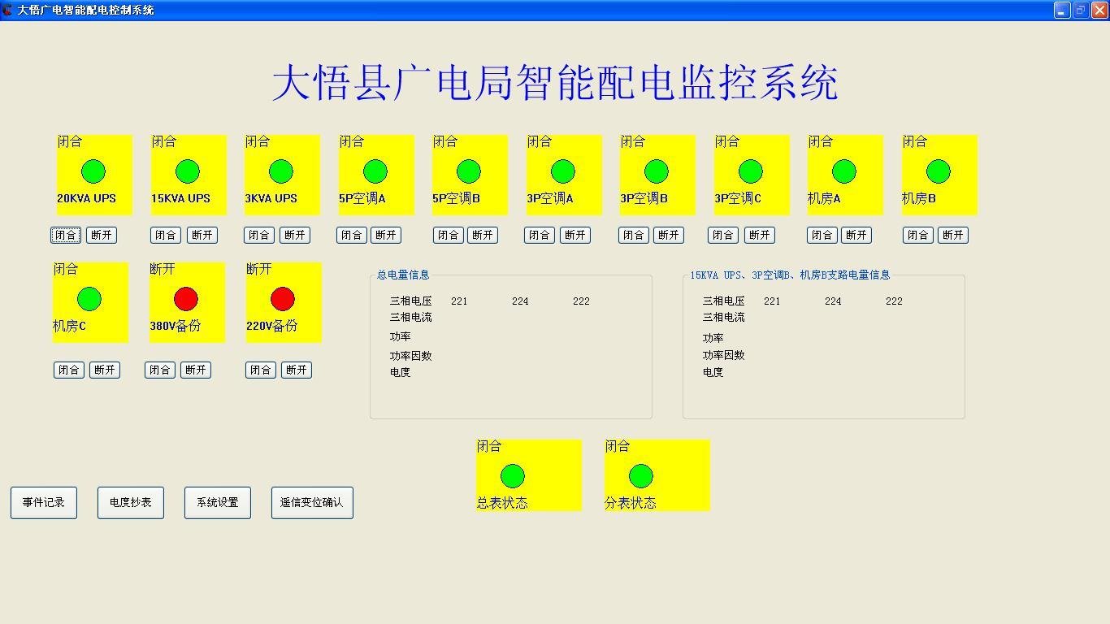Close the 机房B circuit with 闭合
Viewport: 1110px width, 624px height.
(918, 235)
